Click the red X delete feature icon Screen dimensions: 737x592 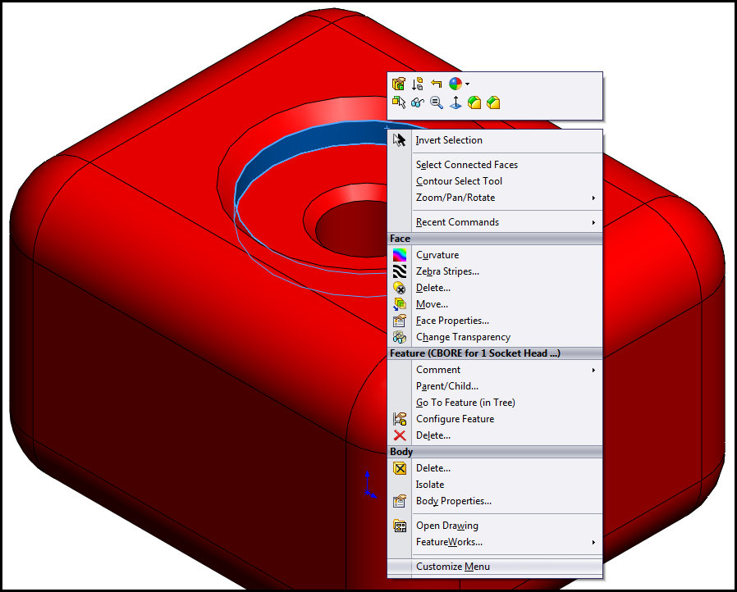point(400,435)
